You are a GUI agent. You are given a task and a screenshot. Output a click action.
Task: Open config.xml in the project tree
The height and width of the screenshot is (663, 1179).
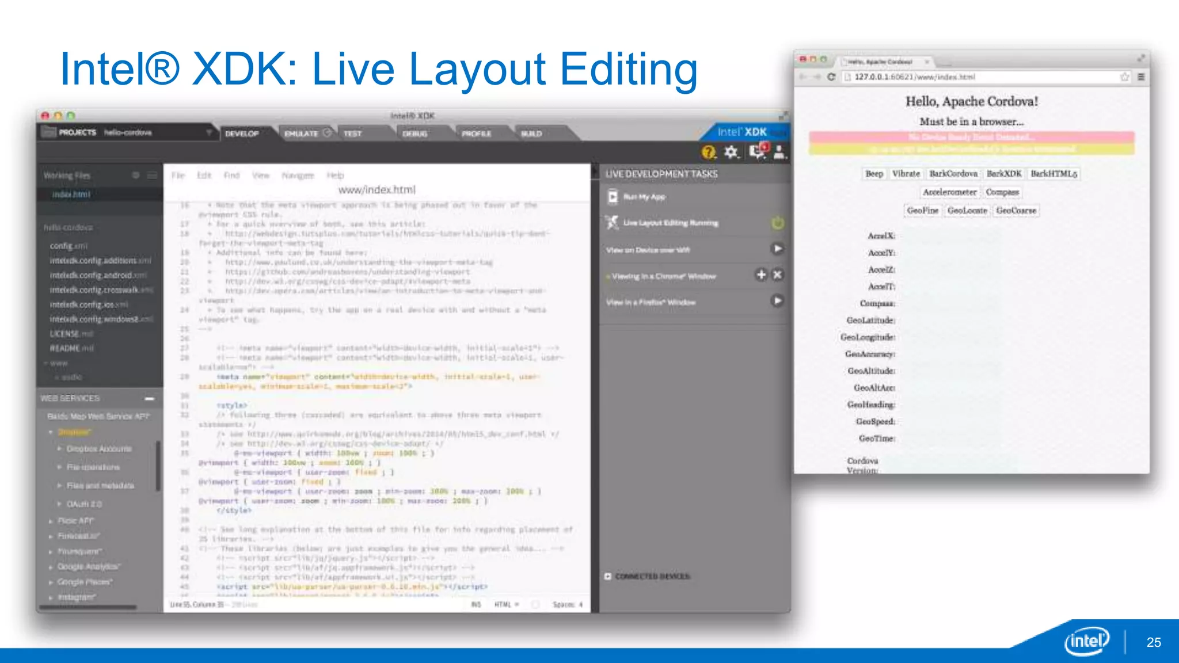click(x=69, y=246)
